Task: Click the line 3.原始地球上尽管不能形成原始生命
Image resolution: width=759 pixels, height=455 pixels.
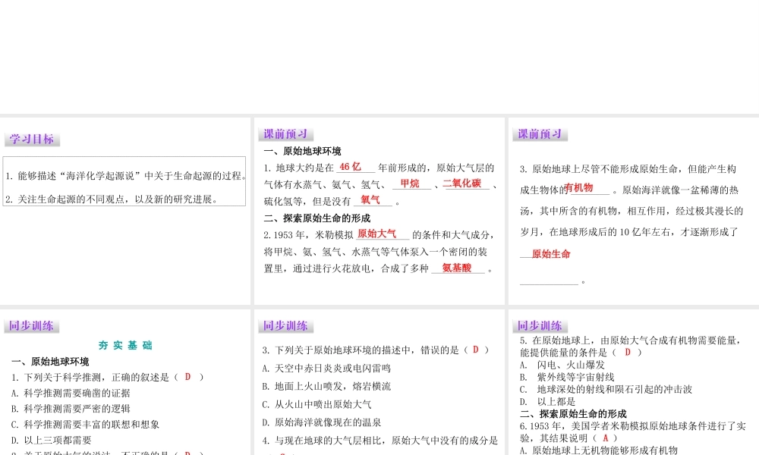Action: [x=628, y=169]
